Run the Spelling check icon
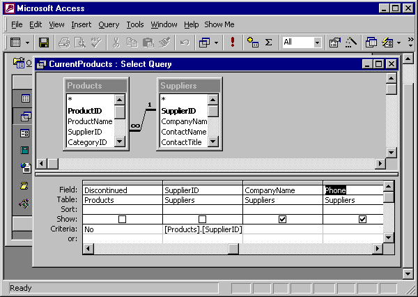This screenshot has height=297, width=418. pyautogui.click(x=96, y=43)
